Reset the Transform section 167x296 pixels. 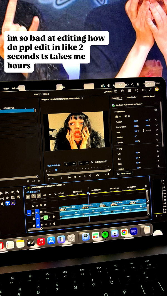coord(156,109)
